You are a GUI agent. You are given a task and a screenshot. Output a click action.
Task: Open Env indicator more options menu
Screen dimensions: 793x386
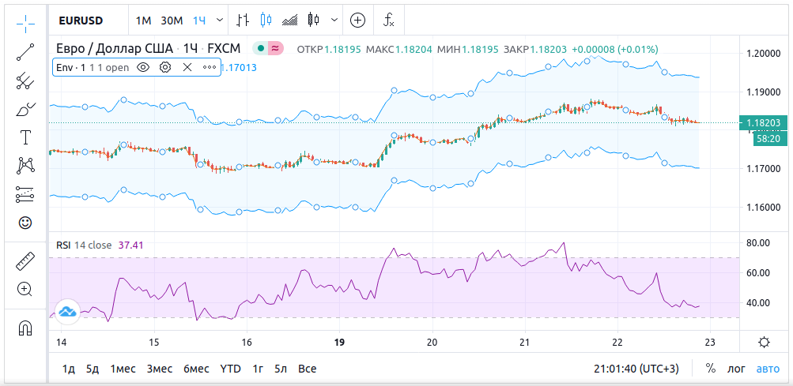[x=210, y=68]
